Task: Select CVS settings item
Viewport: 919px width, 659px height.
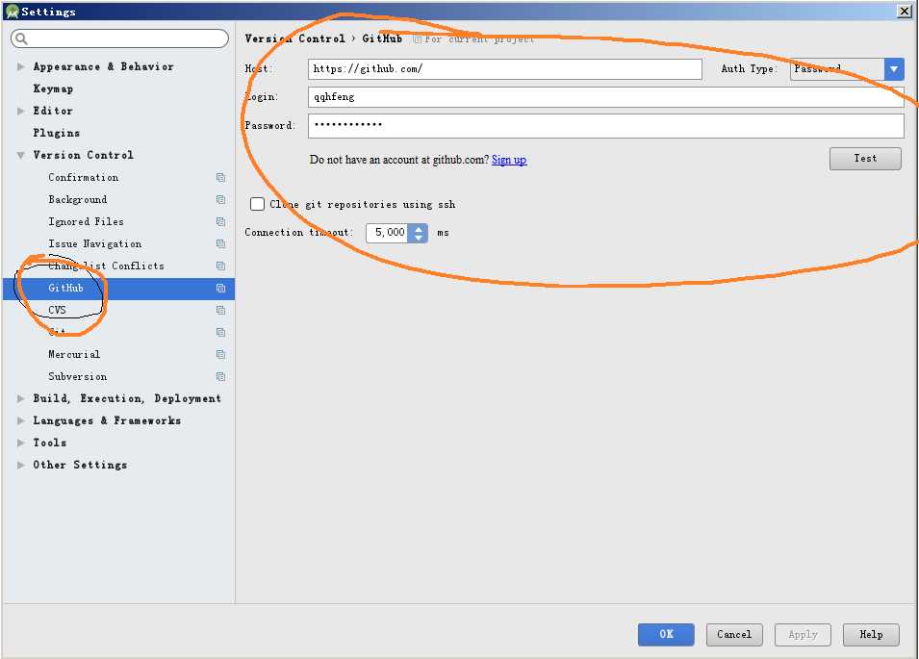Action: (x=57, y=311)
